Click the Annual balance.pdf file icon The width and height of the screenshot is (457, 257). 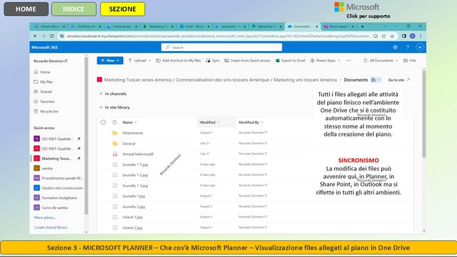click(115, 154)
